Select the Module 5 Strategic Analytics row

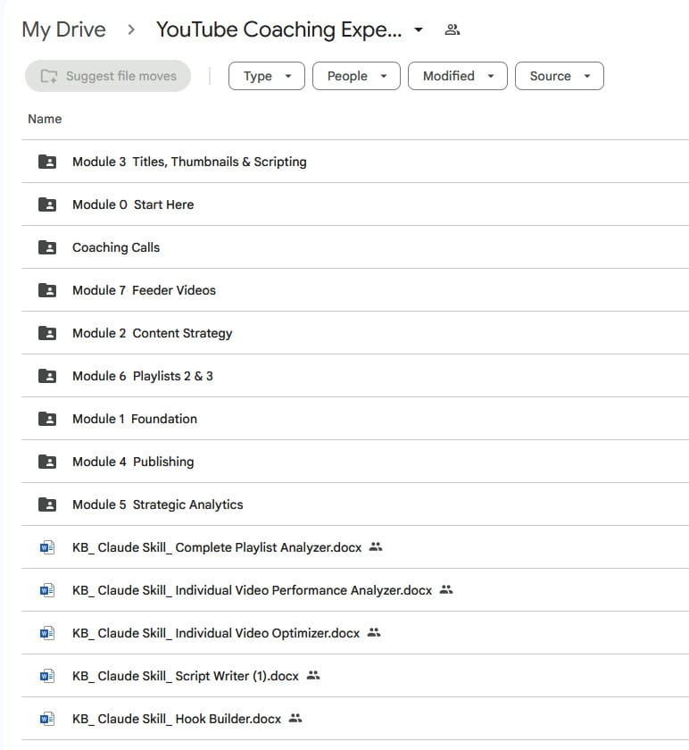tap(355, 504)
